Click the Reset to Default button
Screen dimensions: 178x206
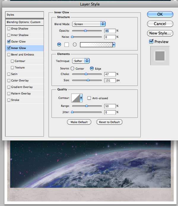pyautogui.click(x=109, y=122)
